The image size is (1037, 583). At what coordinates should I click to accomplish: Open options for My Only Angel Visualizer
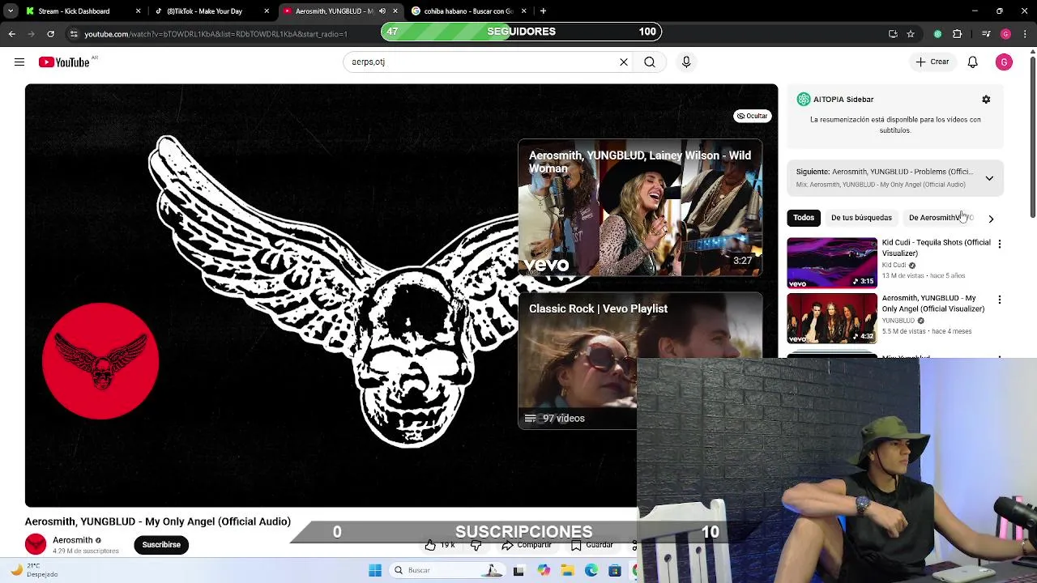[x=999, y=300]
